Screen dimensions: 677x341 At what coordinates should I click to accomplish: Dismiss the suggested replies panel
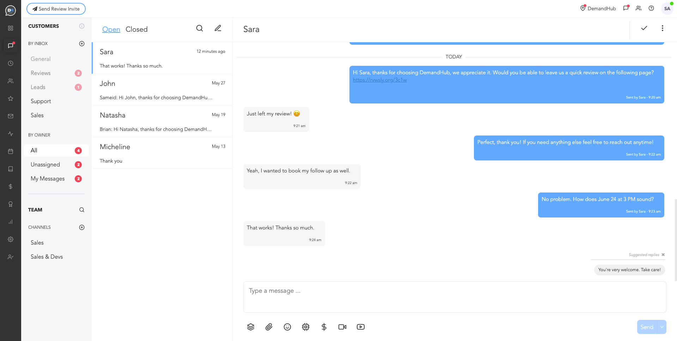tap(663, 255)
